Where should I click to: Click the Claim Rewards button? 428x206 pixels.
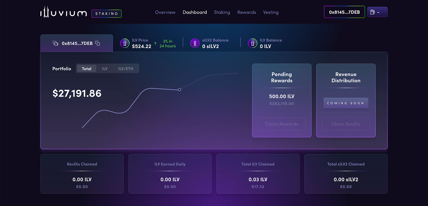pyautogui.click(x=282, y=124)
